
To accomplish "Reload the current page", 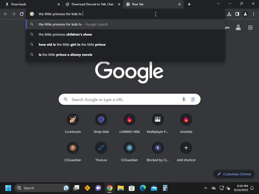I will tap(22, 14).
